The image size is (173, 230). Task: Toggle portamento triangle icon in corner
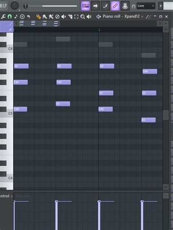tap(10, 29)
